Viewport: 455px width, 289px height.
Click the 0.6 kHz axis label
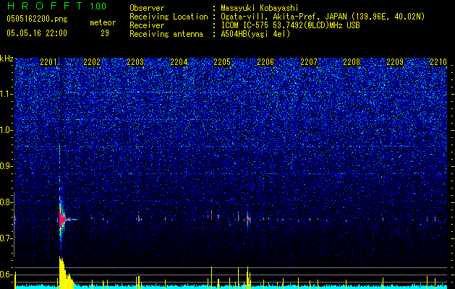(7, 275)
